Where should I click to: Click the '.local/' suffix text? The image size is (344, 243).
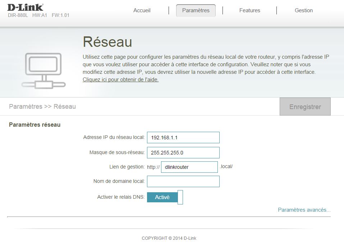click(226, 167)
